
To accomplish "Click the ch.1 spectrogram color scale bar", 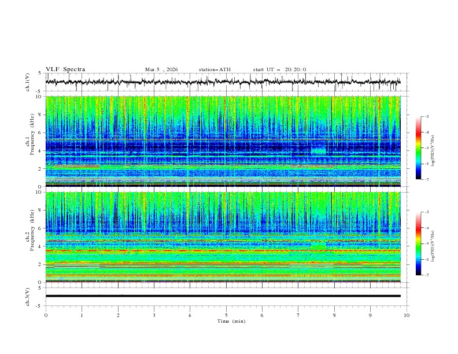I will click(418, 147).
